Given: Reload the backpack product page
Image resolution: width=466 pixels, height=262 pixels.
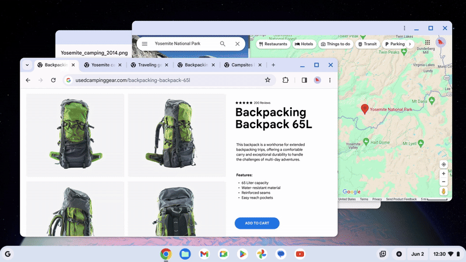Looking at the screenshot, I should [x=53, y=80].
